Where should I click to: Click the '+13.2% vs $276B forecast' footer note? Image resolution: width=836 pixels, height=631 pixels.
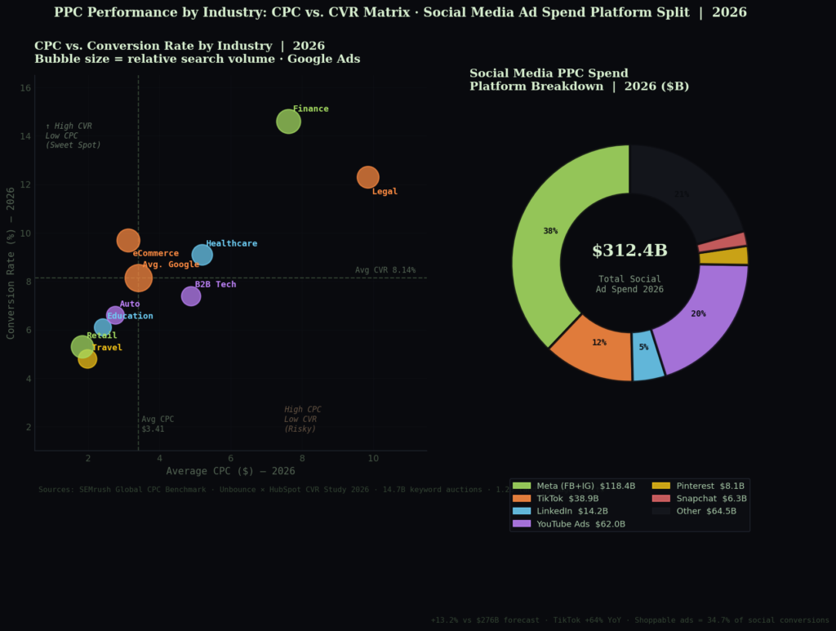(629, 620)
